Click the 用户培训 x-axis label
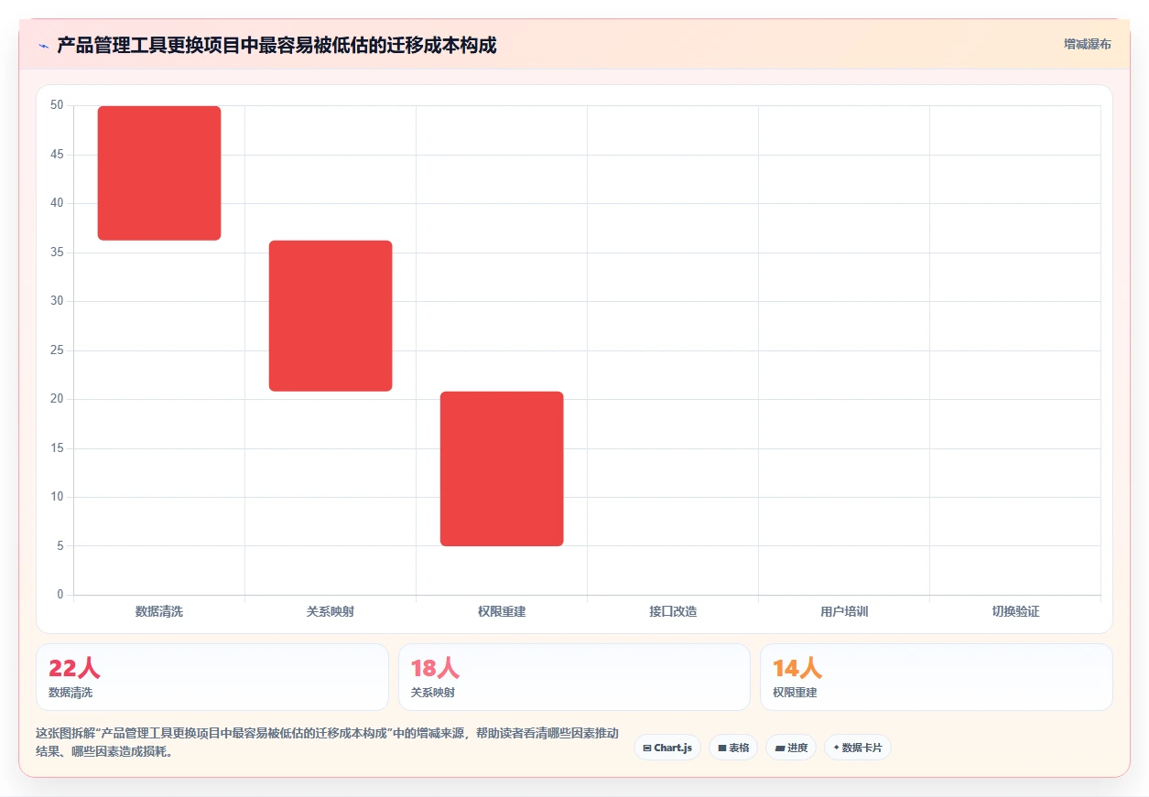 coord(844,611)
